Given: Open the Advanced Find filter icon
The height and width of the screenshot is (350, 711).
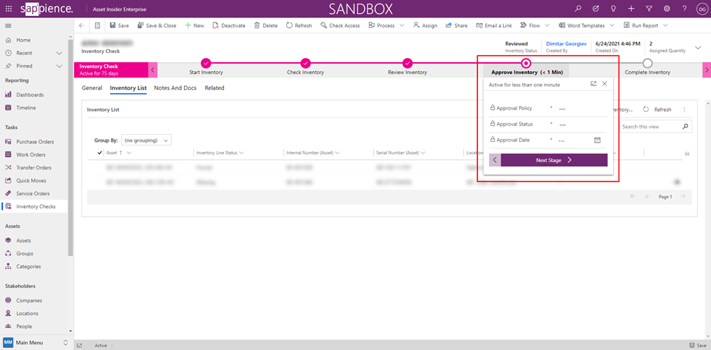Looking at the screenshot, I should point(649,8).
